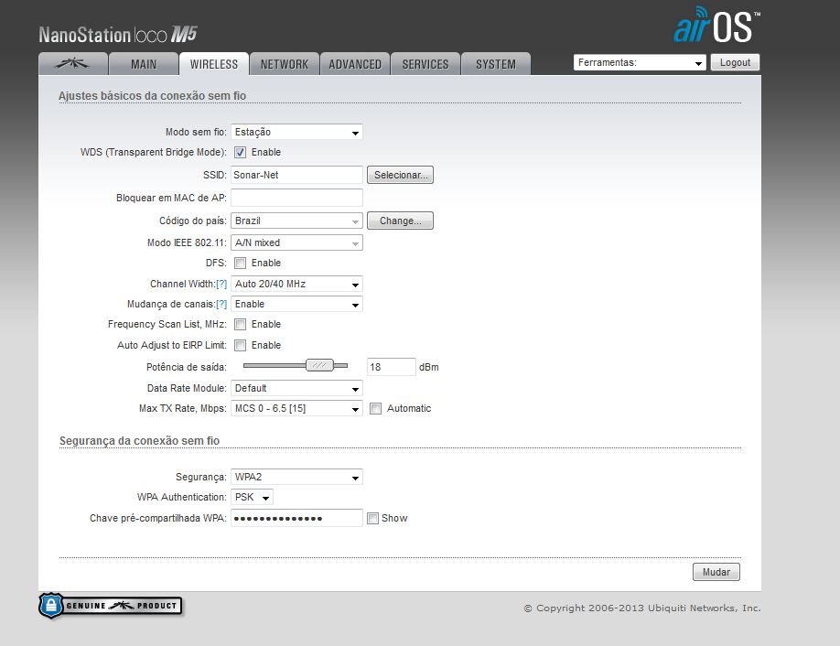Image resolution: width=840 pixels, height=646 pixels.
Task: Open the NETWORK tab
Action: click(285, 64)
